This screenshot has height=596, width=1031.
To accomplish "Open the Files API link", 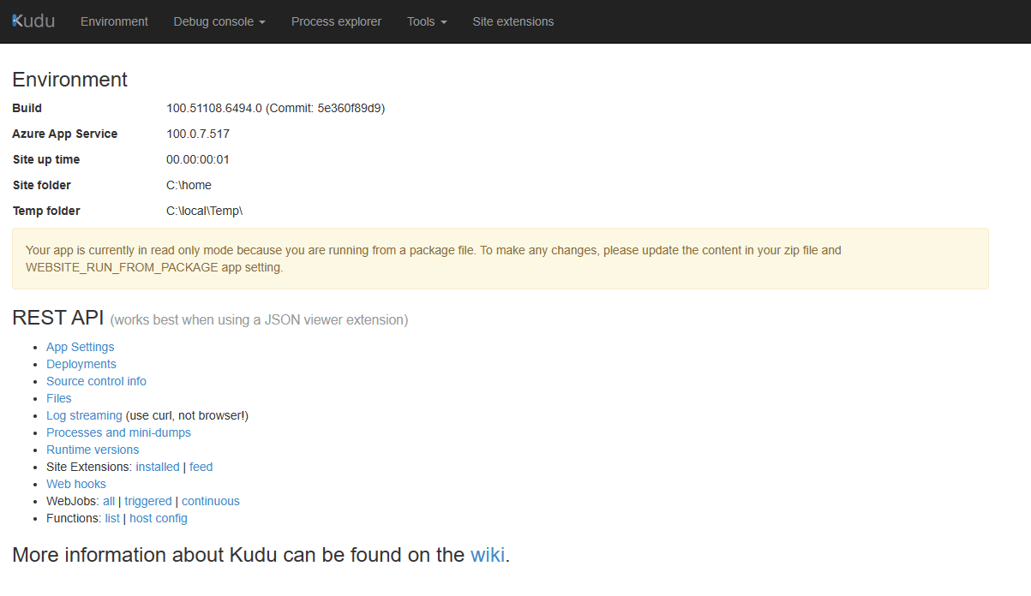I will [59, 398].
